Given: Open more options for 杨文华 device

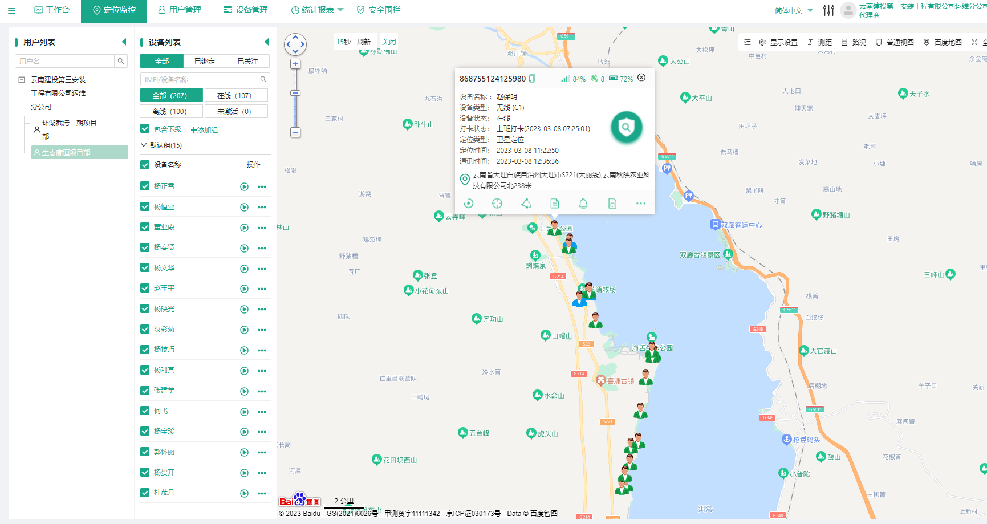Looking at the screenshot, I should click(262, 269).
